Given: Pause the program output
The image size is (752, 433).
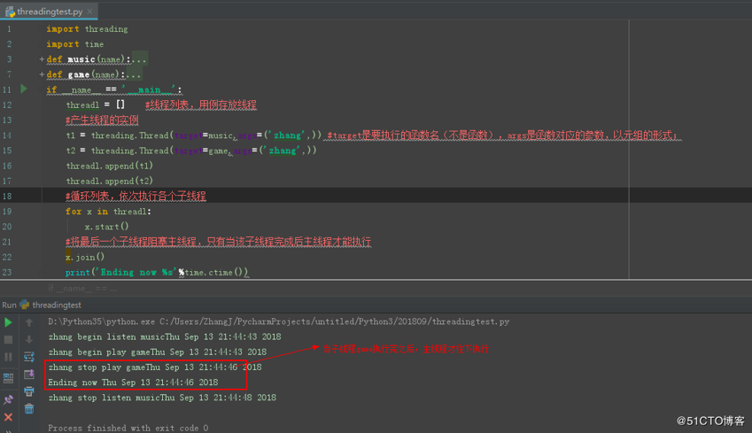Looking at the screenshot, I should point(8,357).
